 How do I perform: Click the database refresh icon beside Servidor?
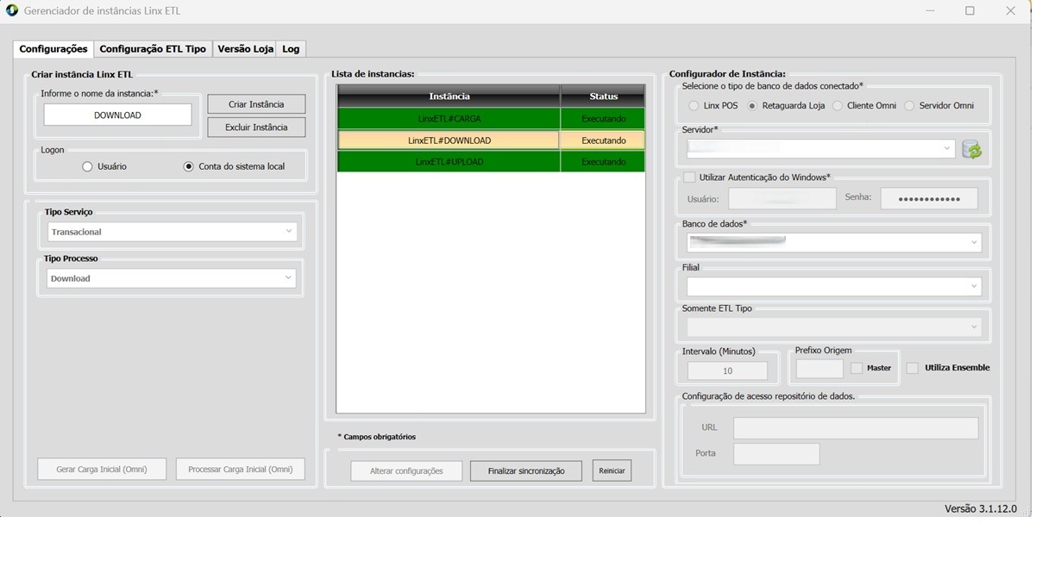click(972, 149)
